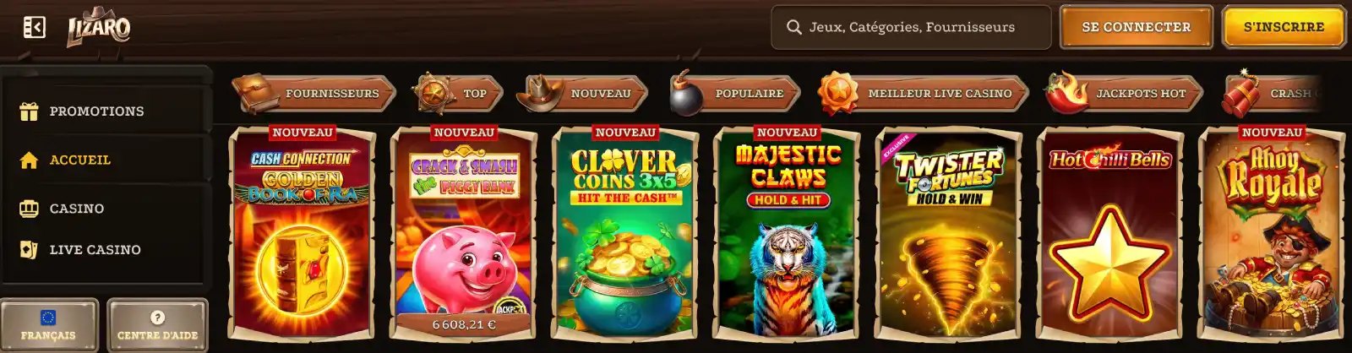Click the Se Connecter button
1352x353 pixels.
pos(1137,27)
